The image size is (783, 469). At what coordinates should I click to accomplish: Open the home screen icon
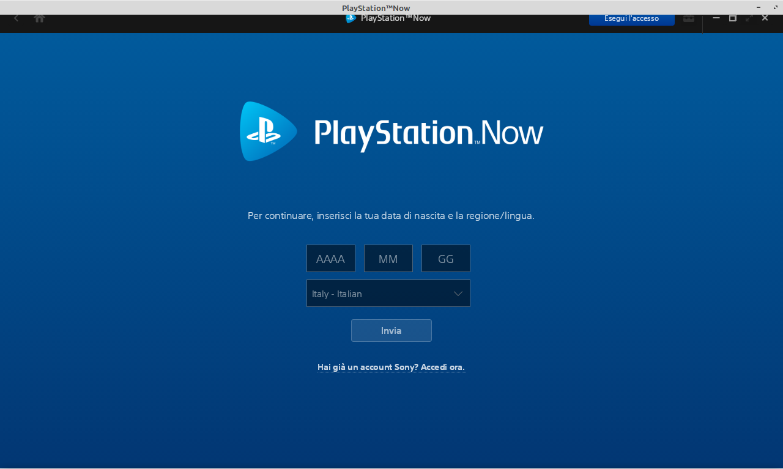39,18
